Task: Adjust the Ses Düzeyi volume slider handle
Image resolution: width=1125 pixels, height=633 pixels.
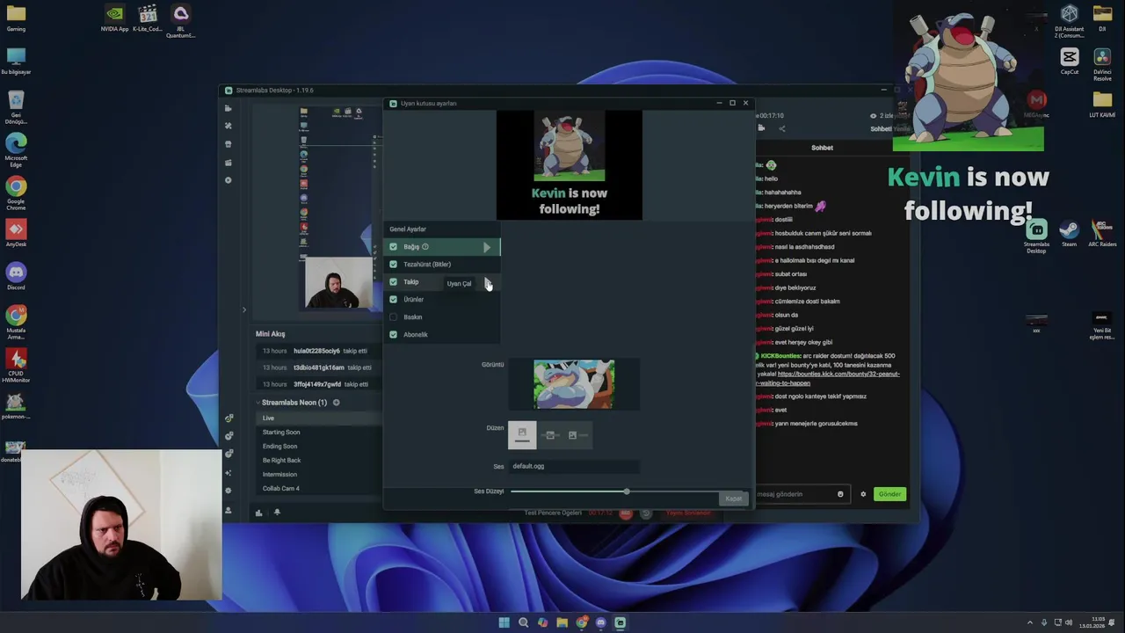Action: (x=627, y=491)
